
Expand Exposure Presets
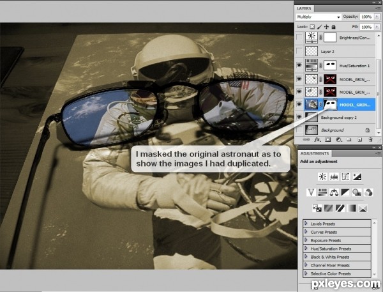(x=306, y=240)
